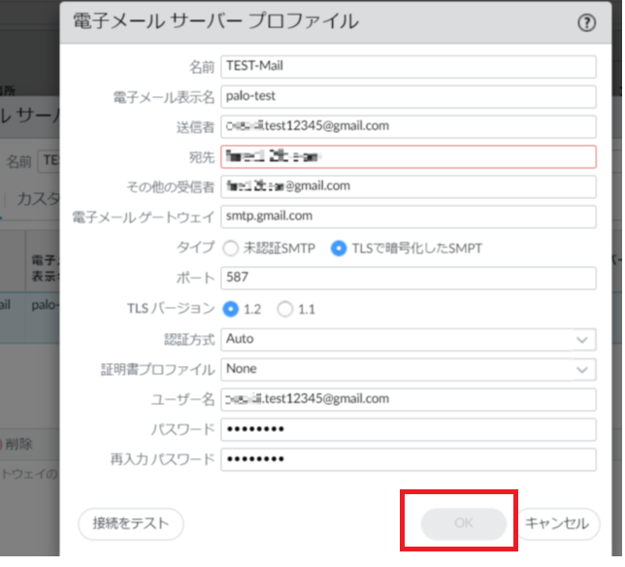Click the その他の受信者 input field
This screenshot has width=625, height=567.
point(408,186)
